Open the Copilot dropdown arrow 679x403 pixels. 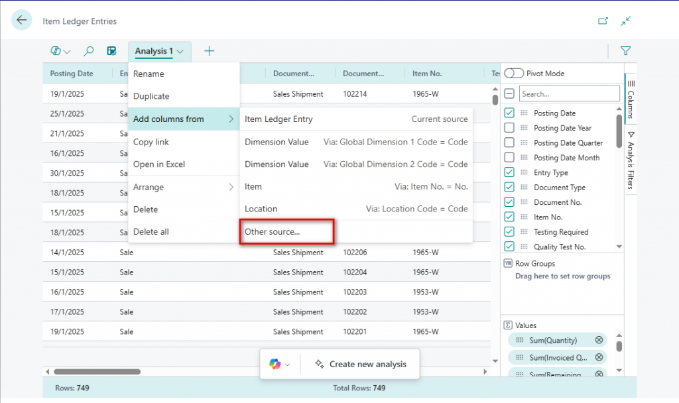tap(287, 365)
